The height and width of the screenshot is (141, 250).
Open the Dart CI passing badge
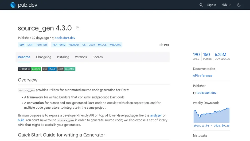(29, 69)
